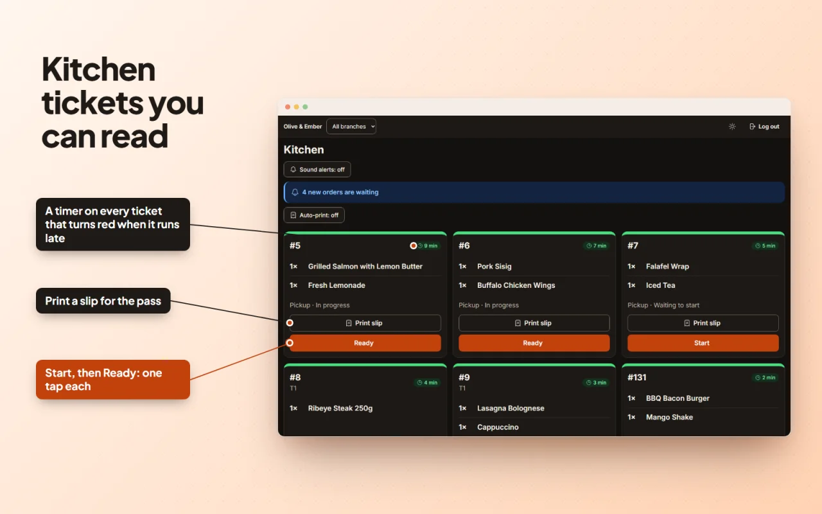Click the T1 table label on ticket #9

pyautogui.click(x=462, y=388)
